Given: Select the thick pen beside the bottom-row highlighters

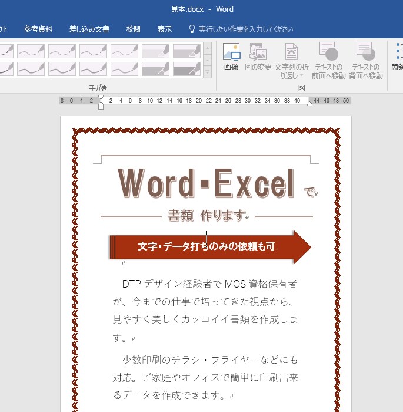Looking at the screenshot, I should point(124,69).
